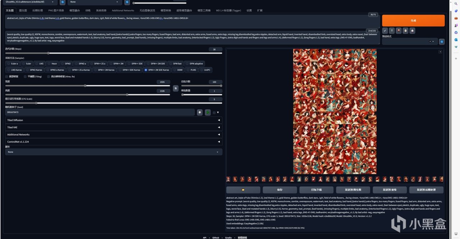This screenshot has width=460, height=239.
Task: Enable the Hires. fix checkbox
Action: tap(49, 77)
